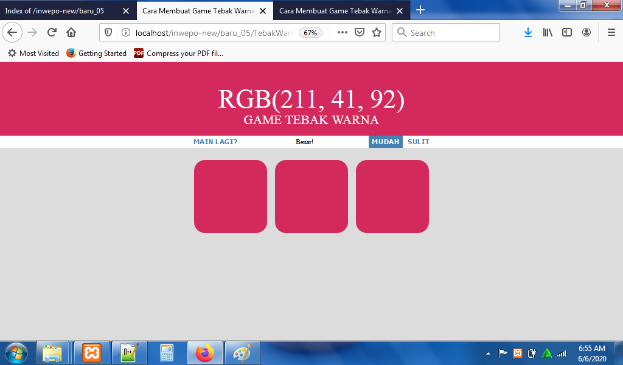This screenshot has width=623, height=365.
Task: Open the tracking protection shield
Action: (x=108, y=33)
